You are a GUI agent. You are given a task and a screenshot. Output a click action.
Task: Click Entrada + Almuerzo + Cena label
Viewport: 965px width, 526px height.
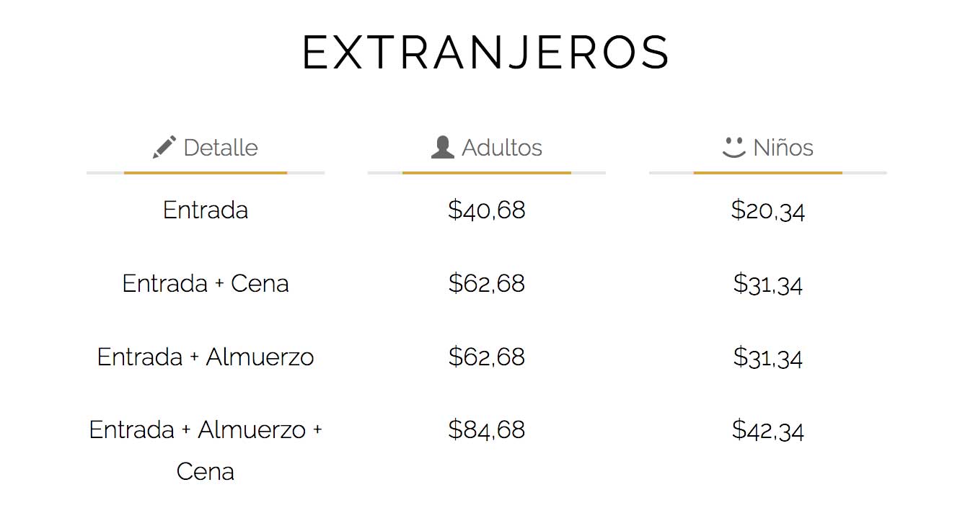pyautogui.click(x=206, y=450)
